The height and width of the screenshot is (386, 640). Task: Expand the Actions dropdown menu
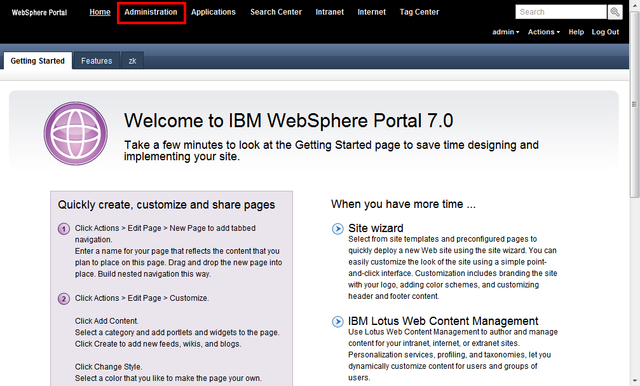pos(543,32)
